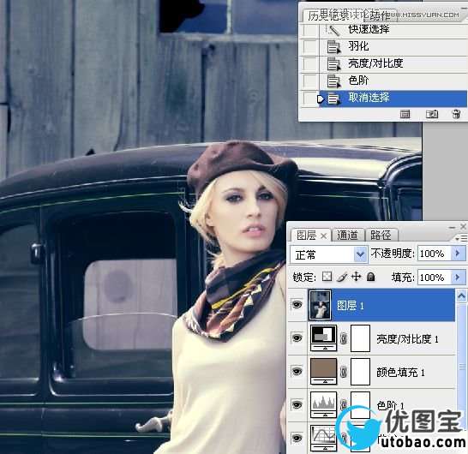Select the 取消选择 history step

tap(393, 98)
